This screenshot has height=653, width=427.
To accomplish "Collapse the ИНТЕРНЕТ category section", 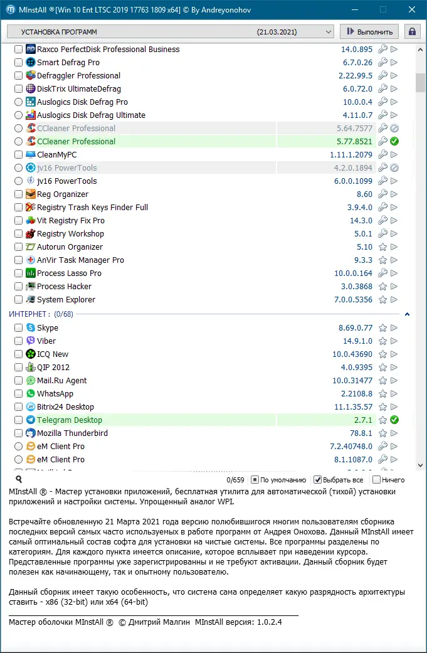I will click(407, 314).
